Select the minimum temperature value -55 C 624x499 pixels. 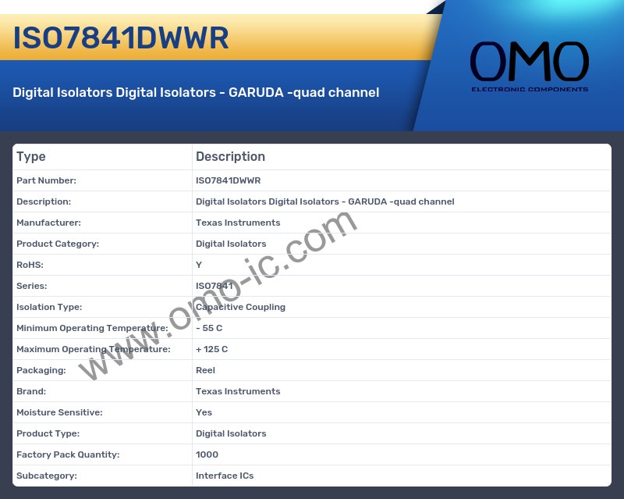210,328
